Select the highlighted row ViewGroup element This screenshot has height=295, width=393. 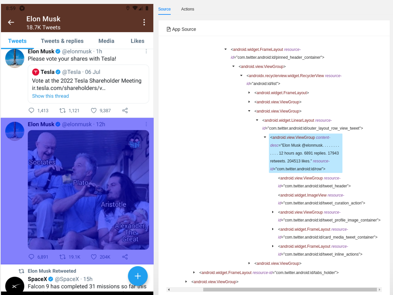306,153
